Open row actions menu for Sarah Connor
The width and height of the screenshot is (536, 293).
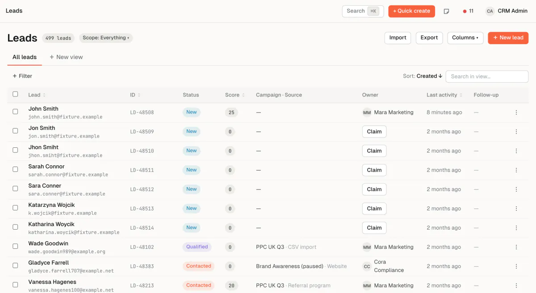coord(516,170)
